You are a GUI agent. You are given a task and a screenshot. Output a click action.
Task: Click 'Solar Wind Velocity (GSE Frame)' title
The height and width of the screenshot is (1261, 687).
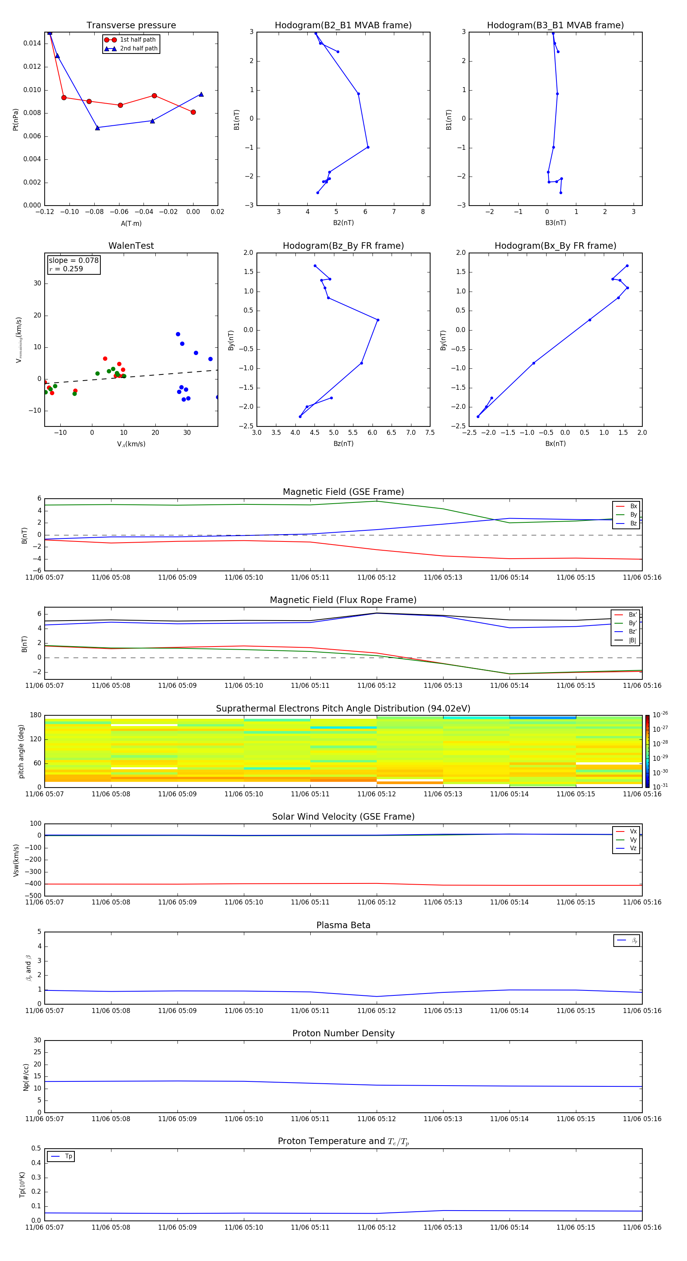tap(343, 817)
